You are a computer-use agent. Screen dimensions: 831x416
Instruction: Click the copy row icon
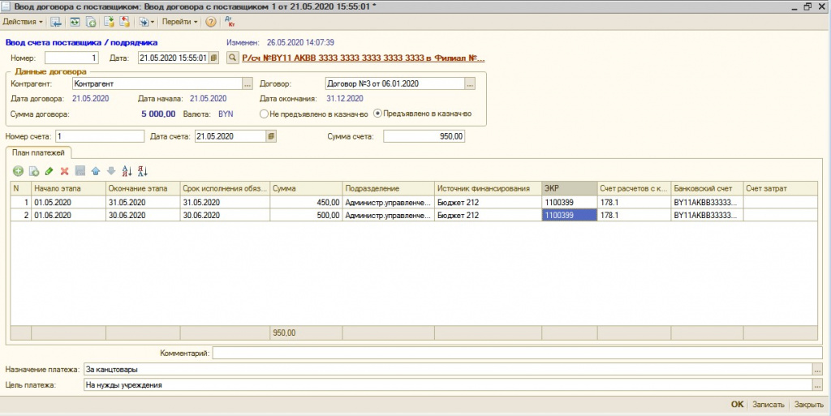(x=34, y=171)
